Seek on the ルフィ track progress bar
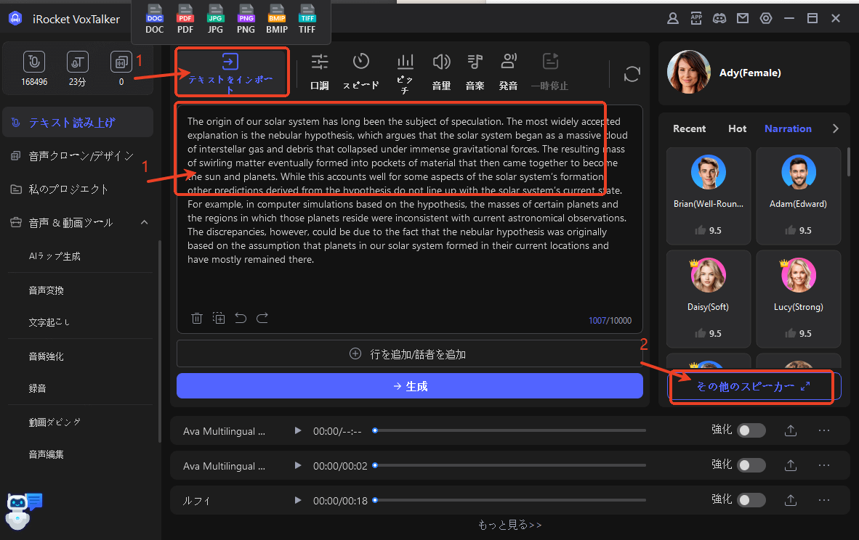Screen dimensions: 859x540 click(x=510, y=500)
